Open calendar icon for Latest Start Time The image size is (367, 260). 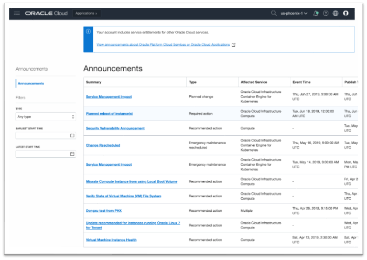(x=72, y=154)
